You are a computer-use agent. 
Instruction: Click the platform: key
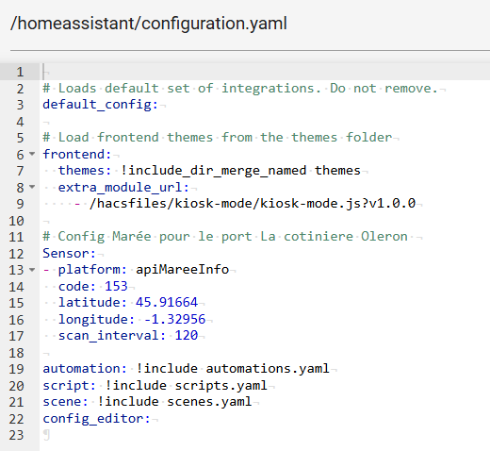pos(92,270)
